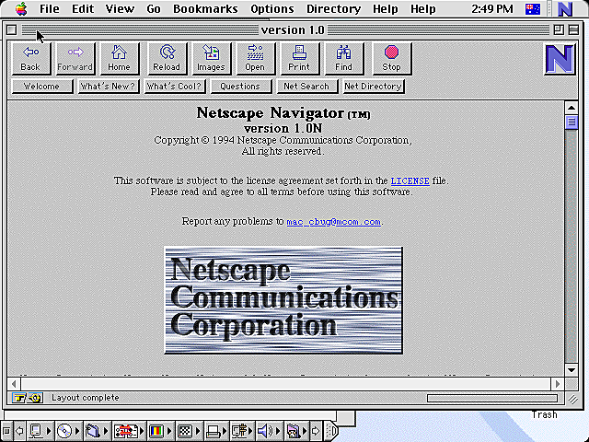Click the horizontal scrollbar left arrow
The image size is (589, 442).
(15, 384)
